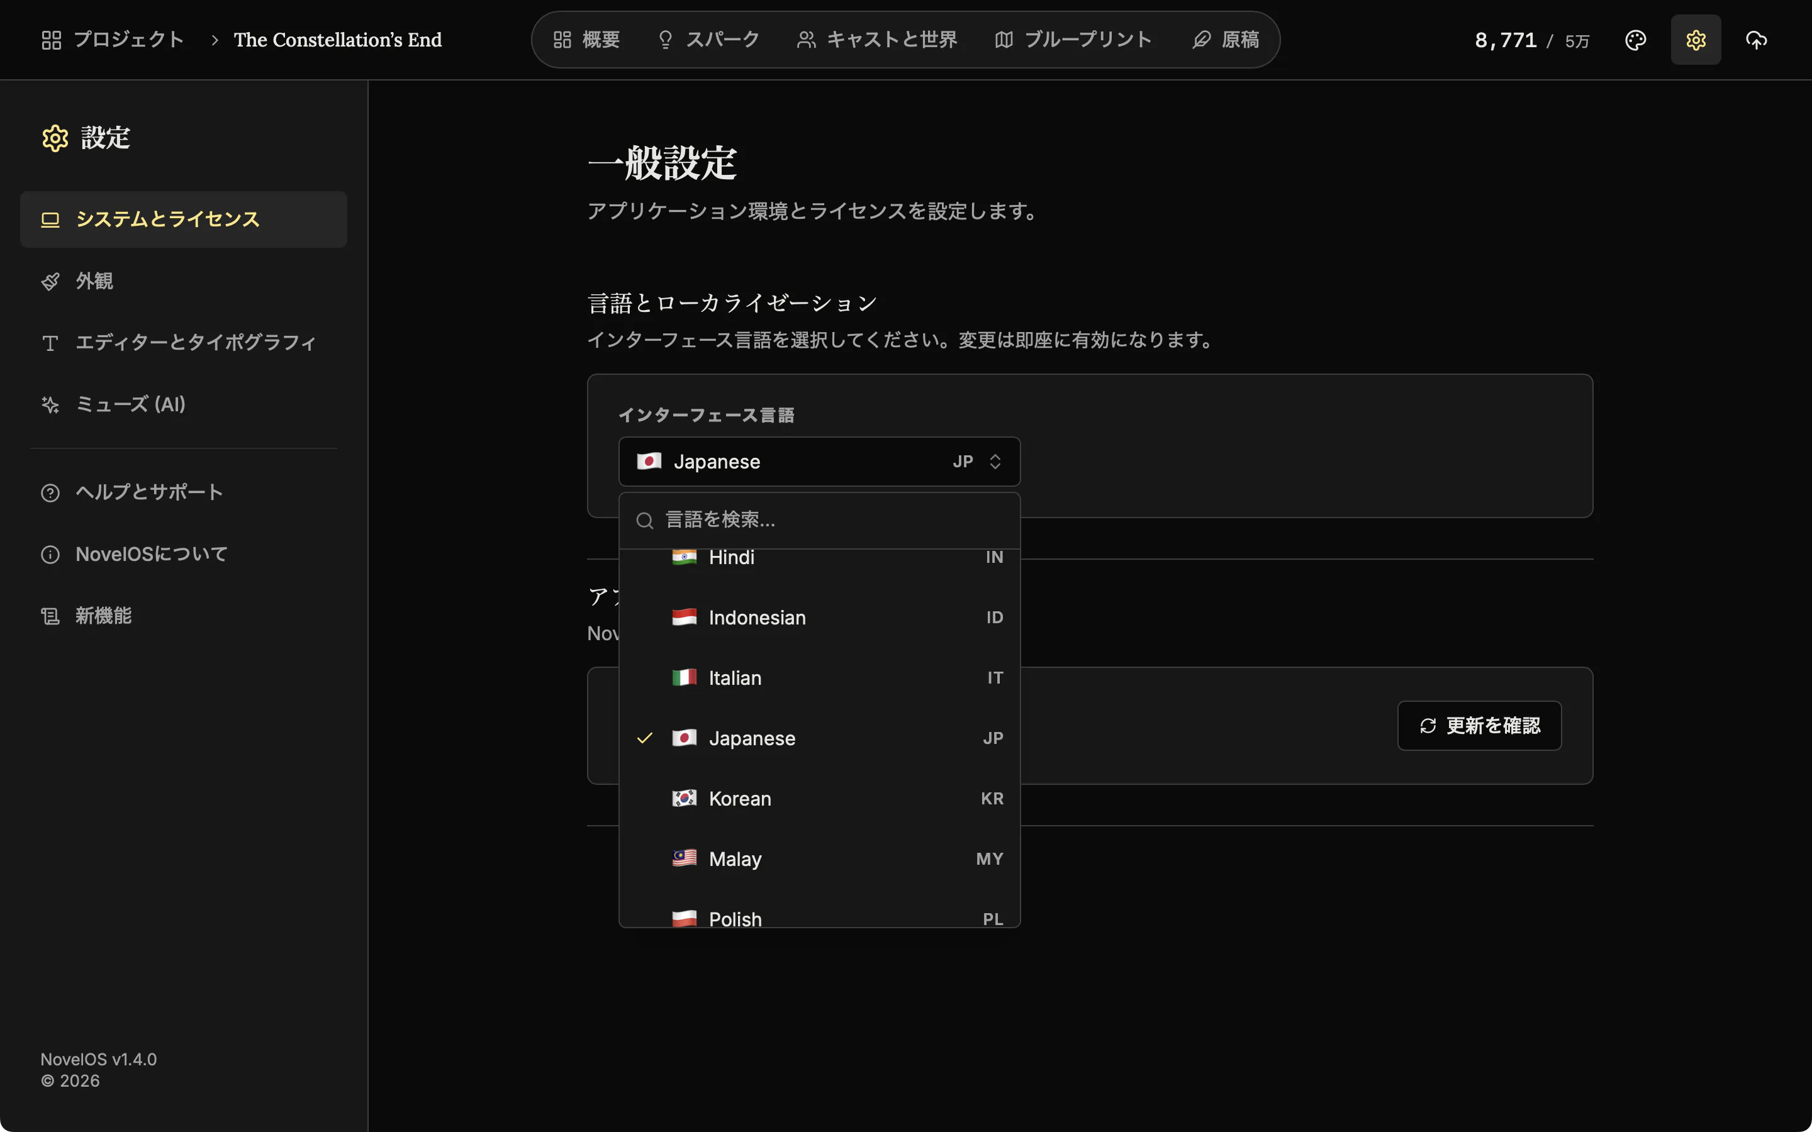The image size is (1812, 1132).
Task: Open エディターとタイポグラフィ settings
Action: (184, 342)
